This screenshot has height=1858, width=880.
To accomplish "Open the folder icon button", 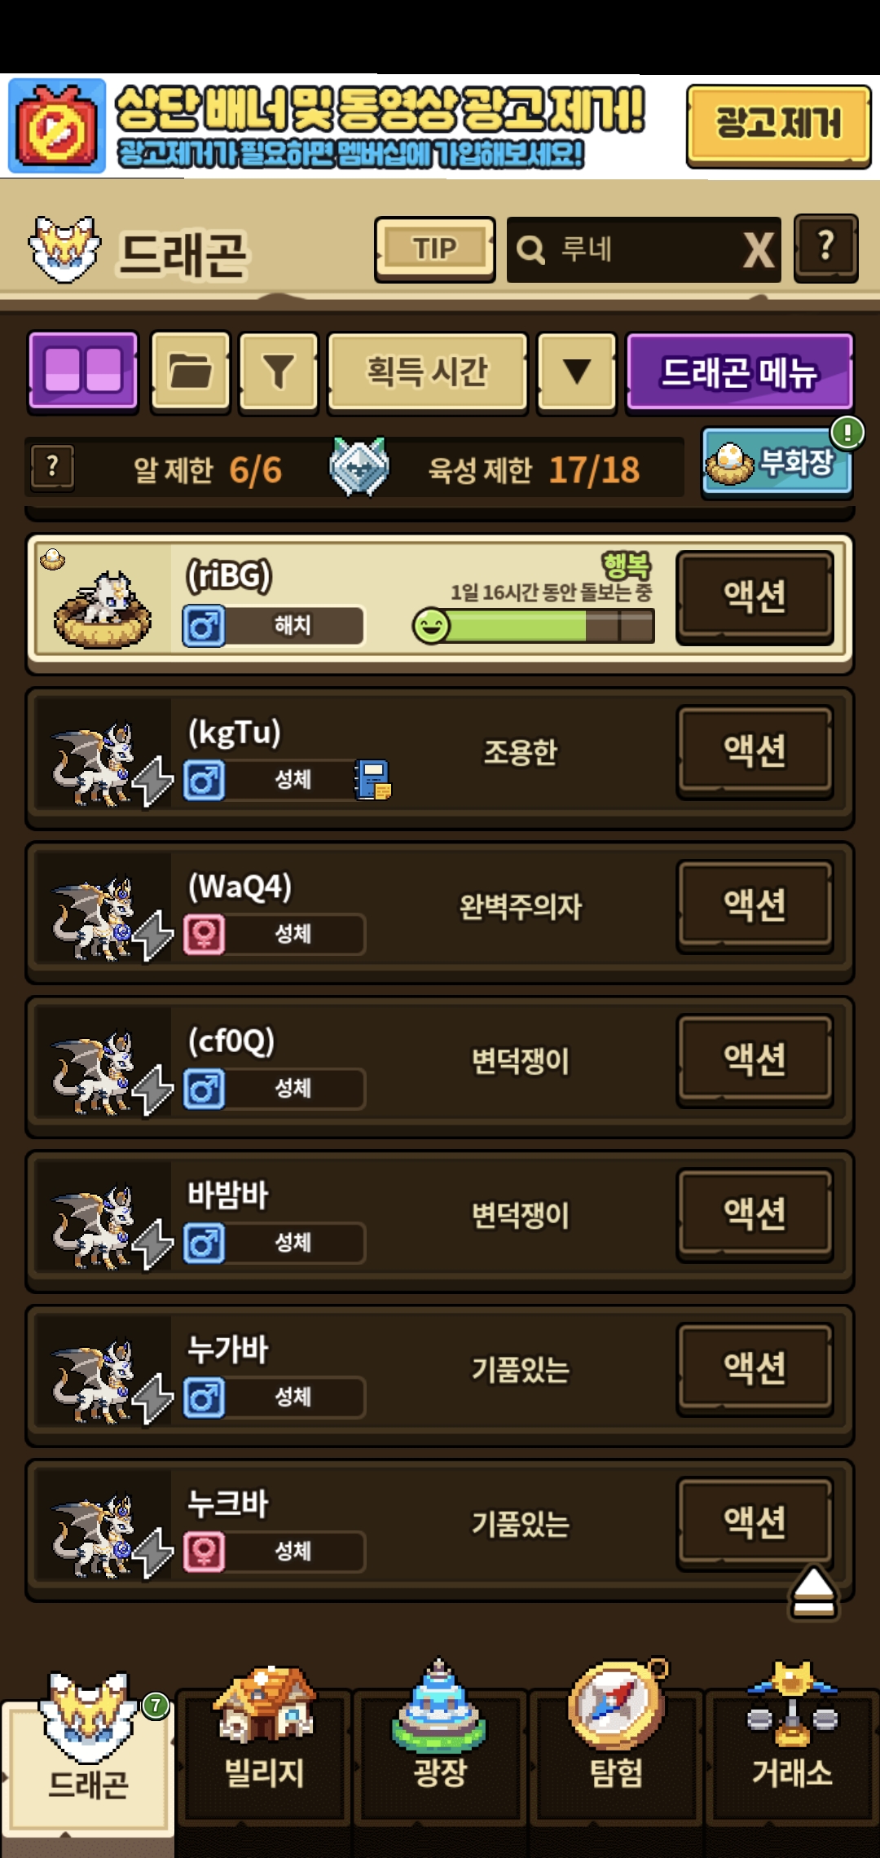I will pos(191,372).
